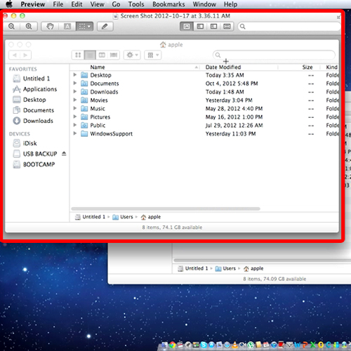Screen dimensions: 351x351
Task: Click the Forward arrow in the pictured Finder toolbar
Action: pos(25,55)
